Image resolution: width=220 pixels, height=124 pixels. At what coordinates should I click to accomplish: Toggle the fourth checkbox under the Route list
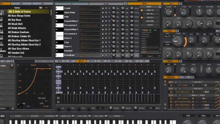(x=142, y=21)
